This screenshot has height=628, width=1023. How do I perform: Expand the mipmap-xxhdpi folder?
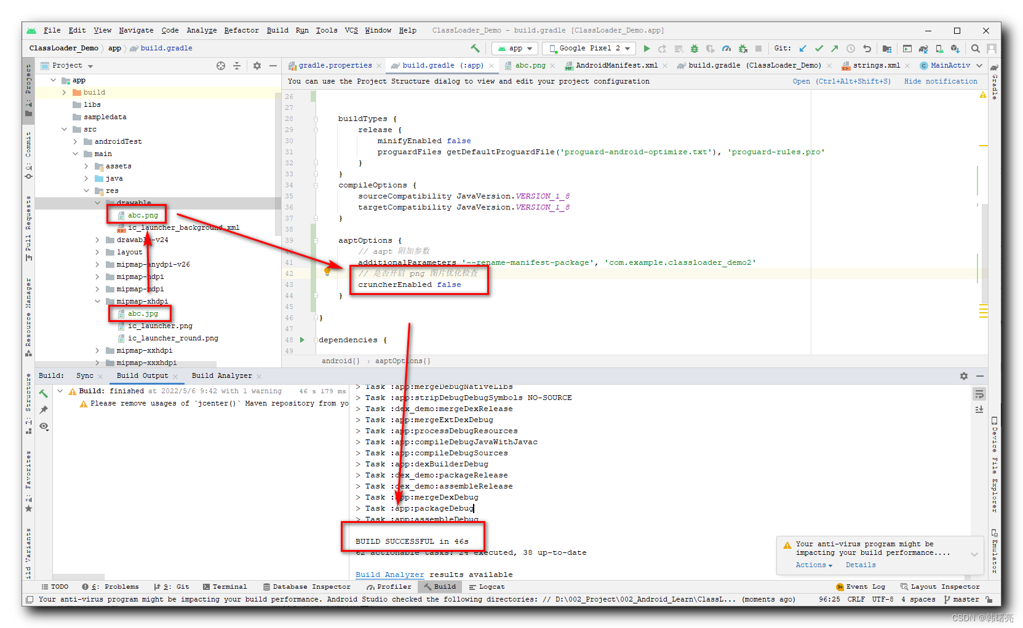point(97,350)
